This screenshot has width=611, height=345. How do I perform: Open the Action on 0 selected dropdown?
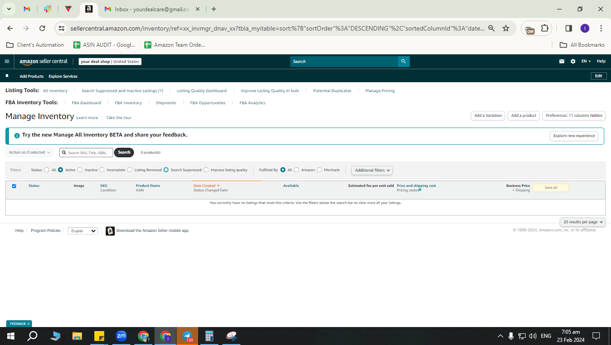(x=29, y=152)
